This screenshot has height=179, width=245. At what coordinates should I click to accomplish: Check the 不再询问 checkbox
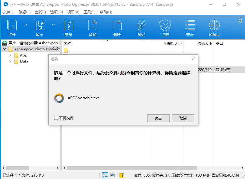tap(56, 118)
